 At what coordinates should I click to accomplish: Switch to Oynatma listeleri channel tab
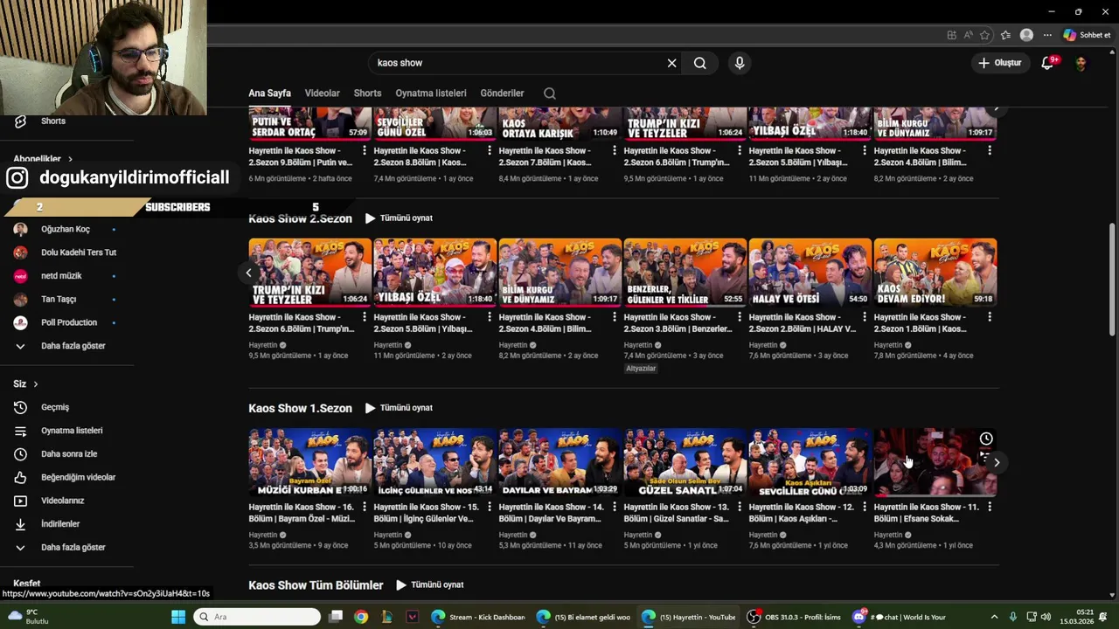431,93
